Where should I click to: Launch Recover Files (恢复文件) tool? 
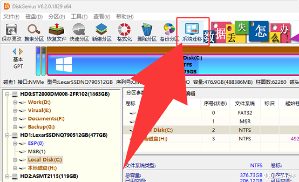[x=56, y=32]
